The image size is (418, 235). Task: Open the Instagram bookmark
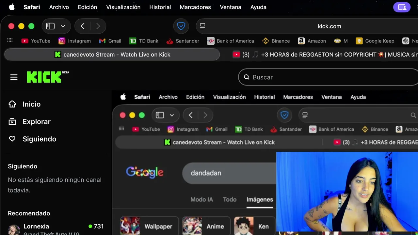74,41
